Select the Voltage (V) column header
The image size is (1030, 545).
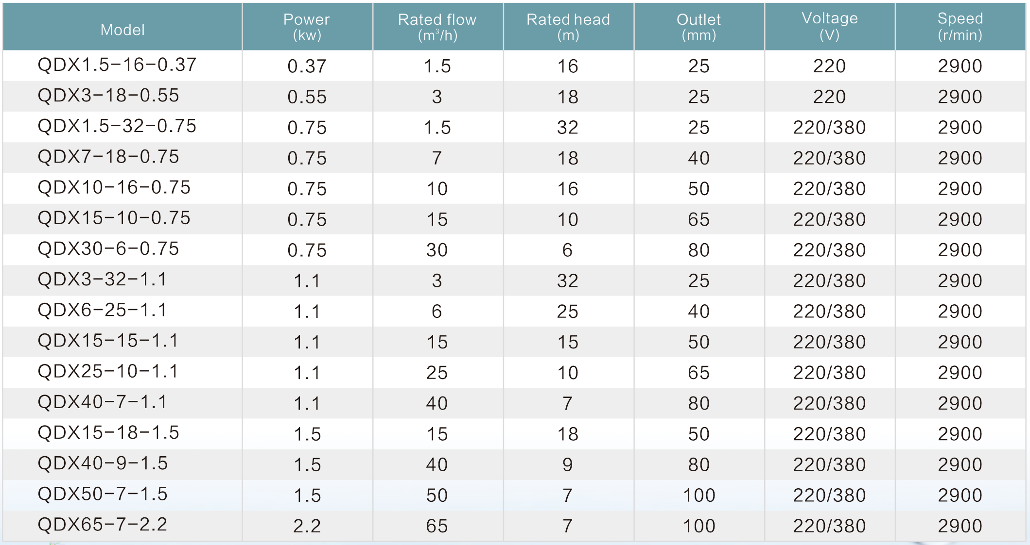(830, 26)
